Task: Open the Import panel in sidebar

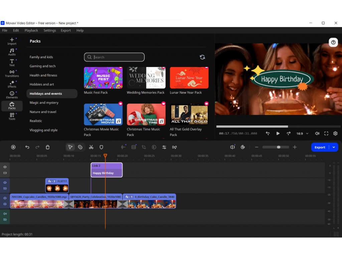Action: 12,41
